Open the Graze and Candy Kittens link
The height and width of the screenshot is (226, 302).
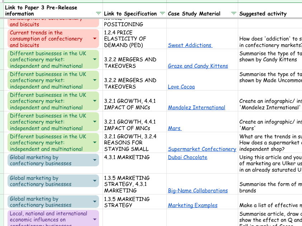pos(198,66)
